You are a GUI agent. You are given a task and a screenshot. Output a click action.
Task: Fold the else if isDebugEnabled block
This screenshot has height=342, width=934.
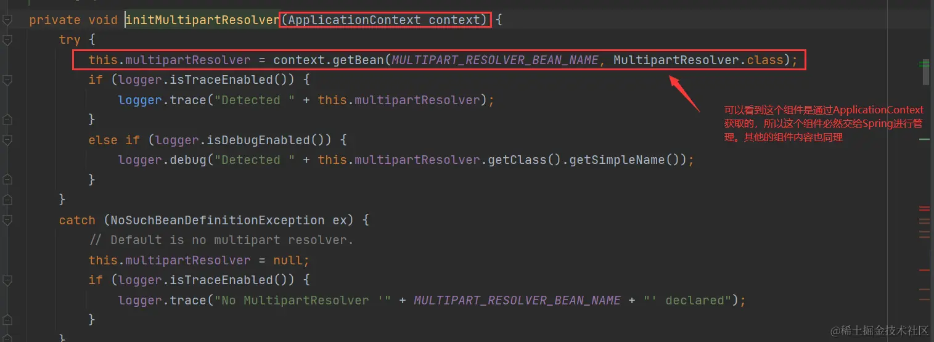pos(7,140)
